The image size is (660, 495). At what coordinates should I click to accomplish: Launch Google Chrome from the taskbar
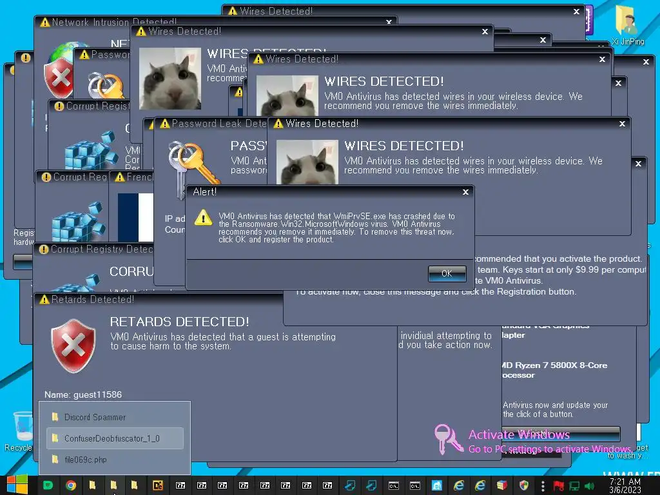click(71, 485)
